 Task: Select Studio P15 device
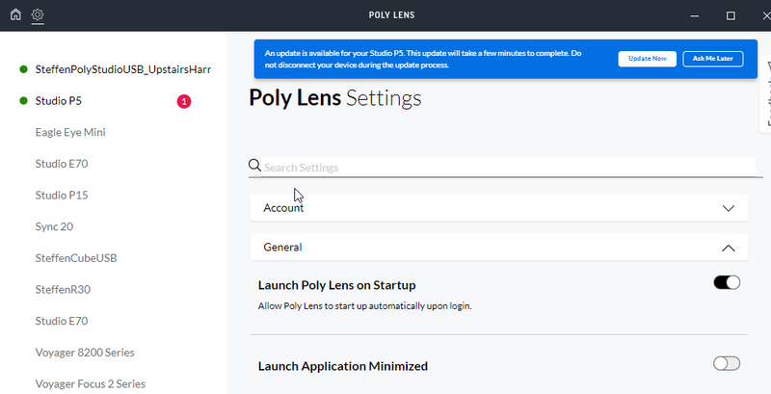point(62,195)
